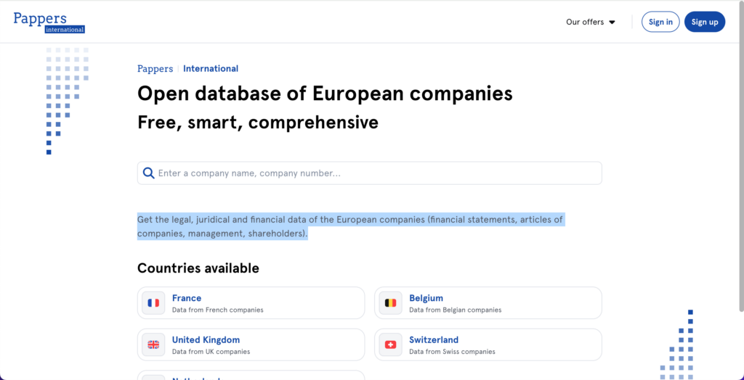Open the France country link
The image size is (744, 380).
coord(187,298)
